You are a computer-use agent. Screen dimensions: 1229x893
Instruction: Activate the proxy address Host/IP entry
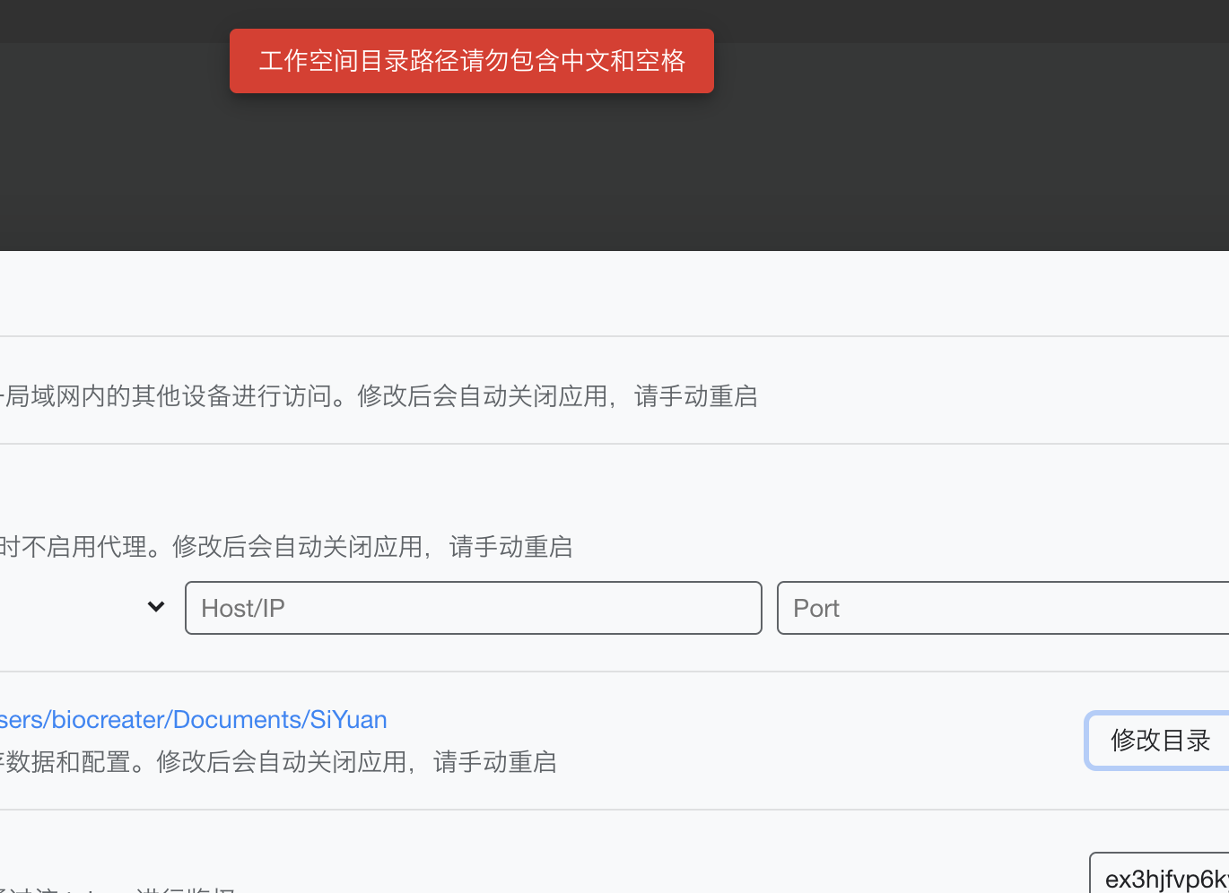pos(473,607)
